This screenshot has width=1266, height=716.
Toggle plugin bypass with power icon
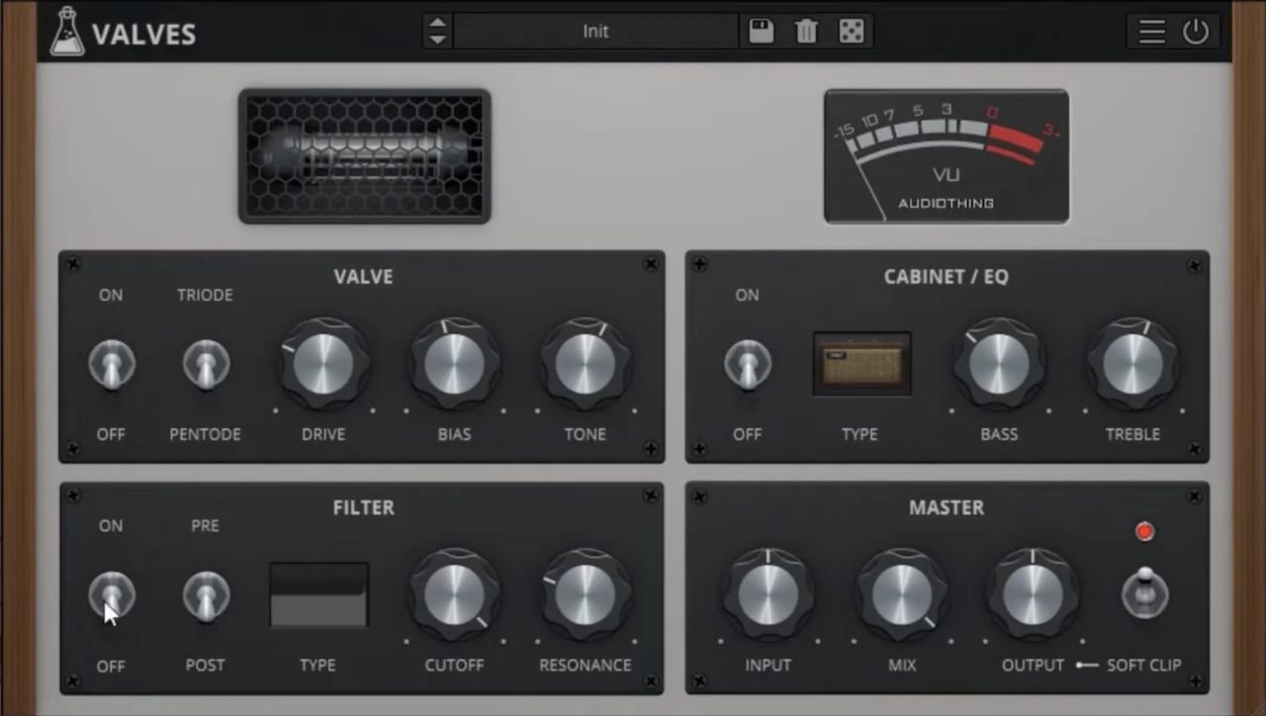[x=1196, y=32]
